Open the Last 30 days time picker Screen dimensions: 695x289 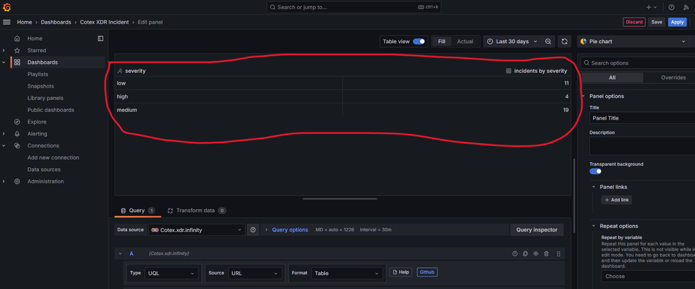512,42
